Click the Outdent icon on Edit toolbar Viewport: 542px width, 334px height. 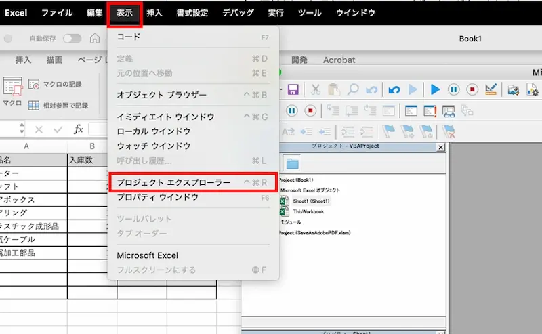coord(325,131)
